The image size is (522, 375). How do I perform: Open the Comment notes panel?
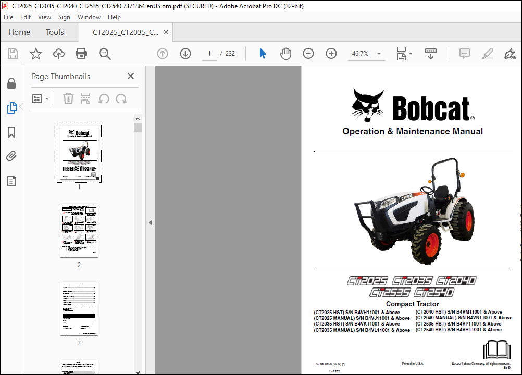point(464,54)
